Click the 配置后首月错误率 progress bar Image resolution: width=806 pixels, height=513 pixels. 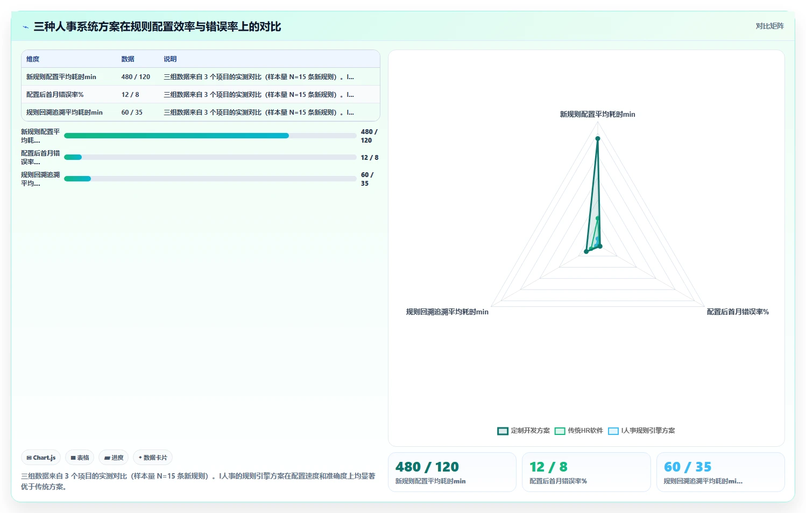[x=210, y=157]
